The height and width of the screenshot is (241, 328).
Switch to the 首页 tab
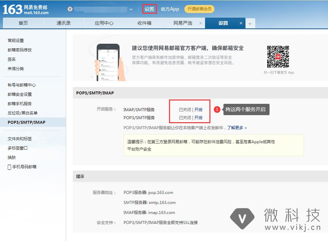point(23,23)
